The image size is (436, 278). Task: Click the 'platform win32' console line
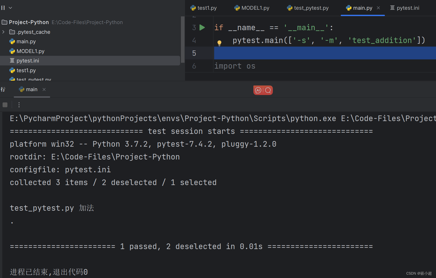(143, 144)
